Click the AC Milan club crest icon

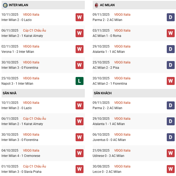point(96,5)
